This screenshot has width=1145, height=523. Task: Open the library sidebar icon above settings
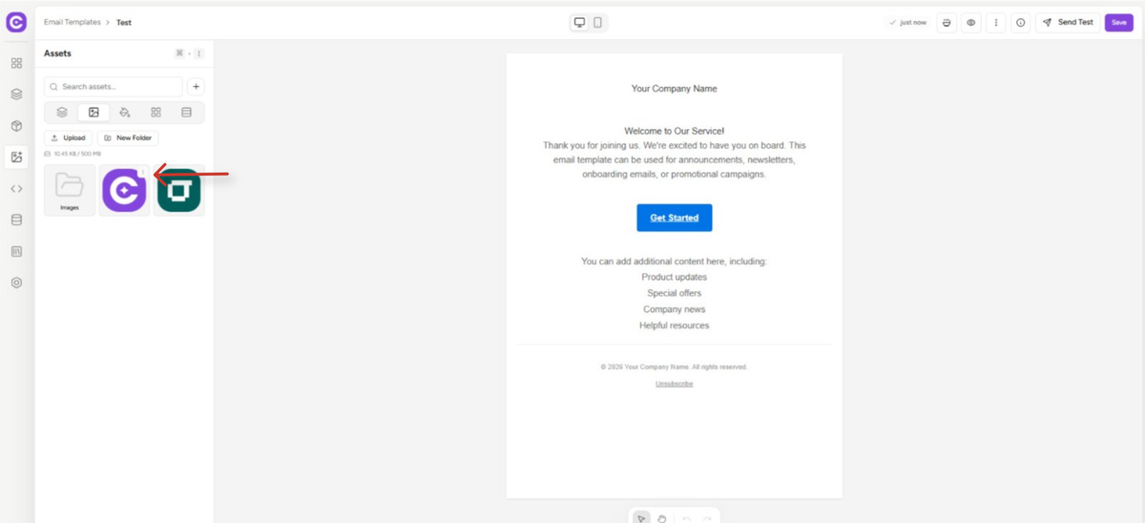[16, 252]
